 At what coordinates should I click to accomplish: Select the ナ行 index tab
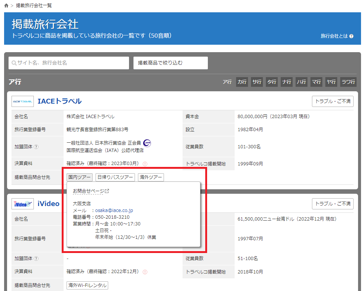tap(287, 82)
